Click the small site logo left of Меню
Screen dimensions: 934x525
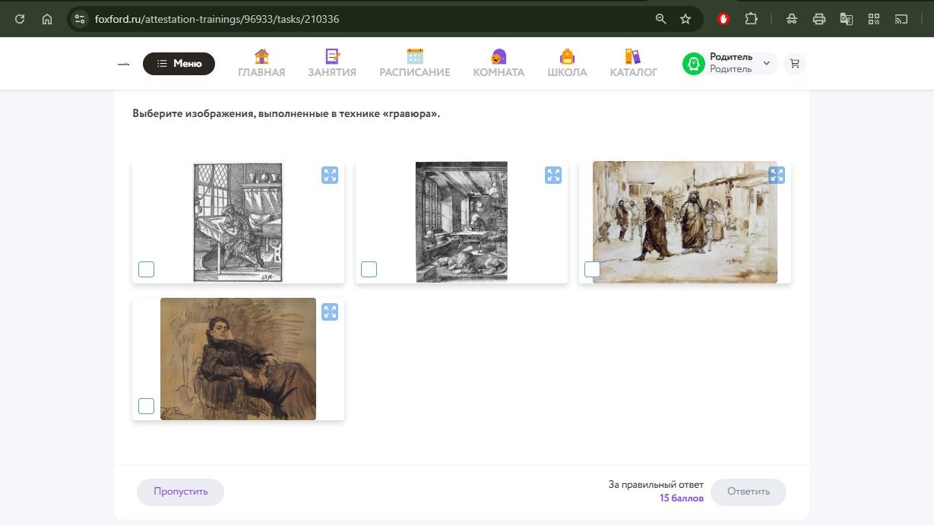[x=124, y=64]
